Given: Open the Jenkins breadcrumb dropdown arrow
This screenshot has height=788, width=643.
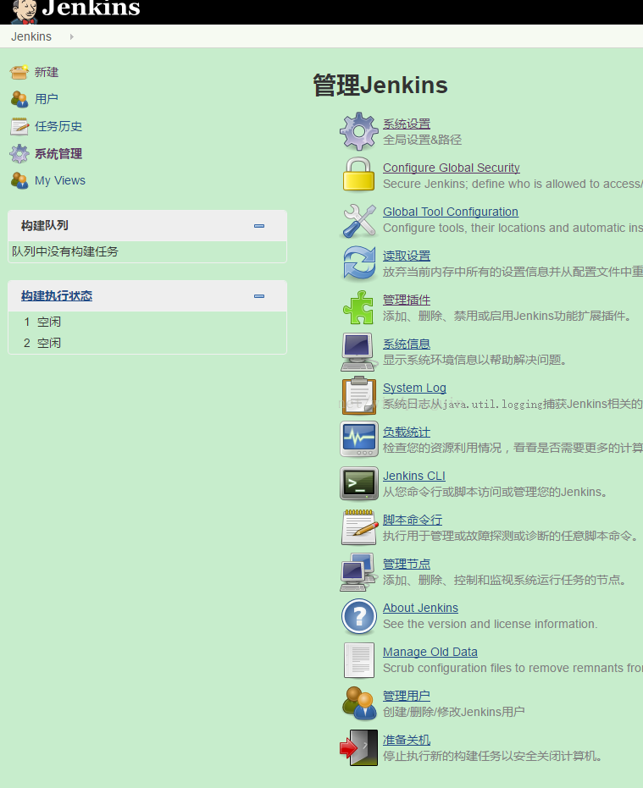Looking at the screenshot, I should click(72, 36).
